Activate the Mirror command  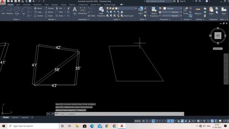49,12
